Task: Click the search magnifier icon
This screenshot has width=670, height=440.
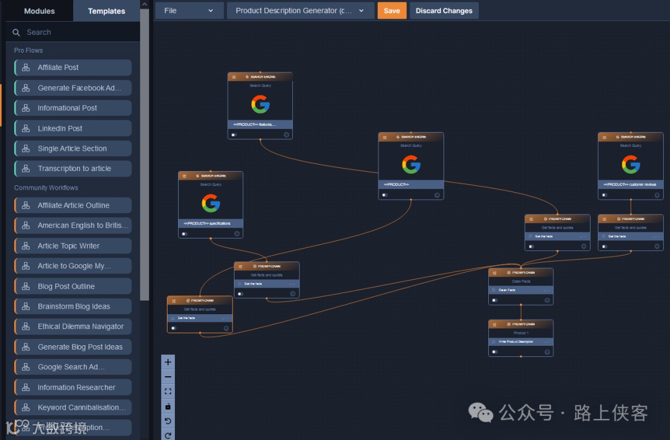Action: [16, 32]
